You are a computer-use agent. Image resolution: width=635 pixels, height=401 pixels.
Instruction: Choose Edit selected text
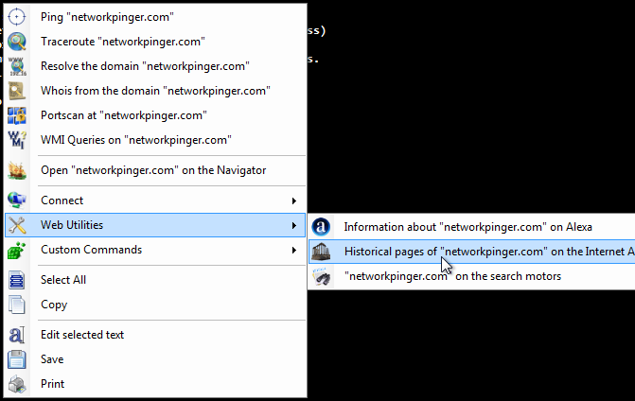[155, 335]
